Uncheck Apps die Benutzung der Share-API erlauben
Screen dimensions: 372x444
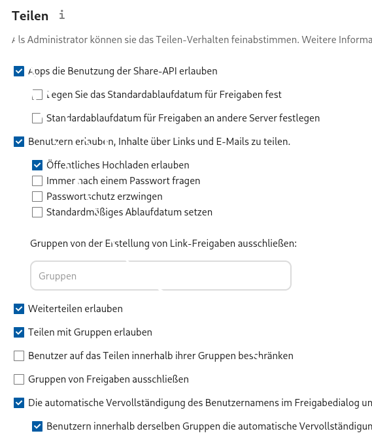(19, 71)
